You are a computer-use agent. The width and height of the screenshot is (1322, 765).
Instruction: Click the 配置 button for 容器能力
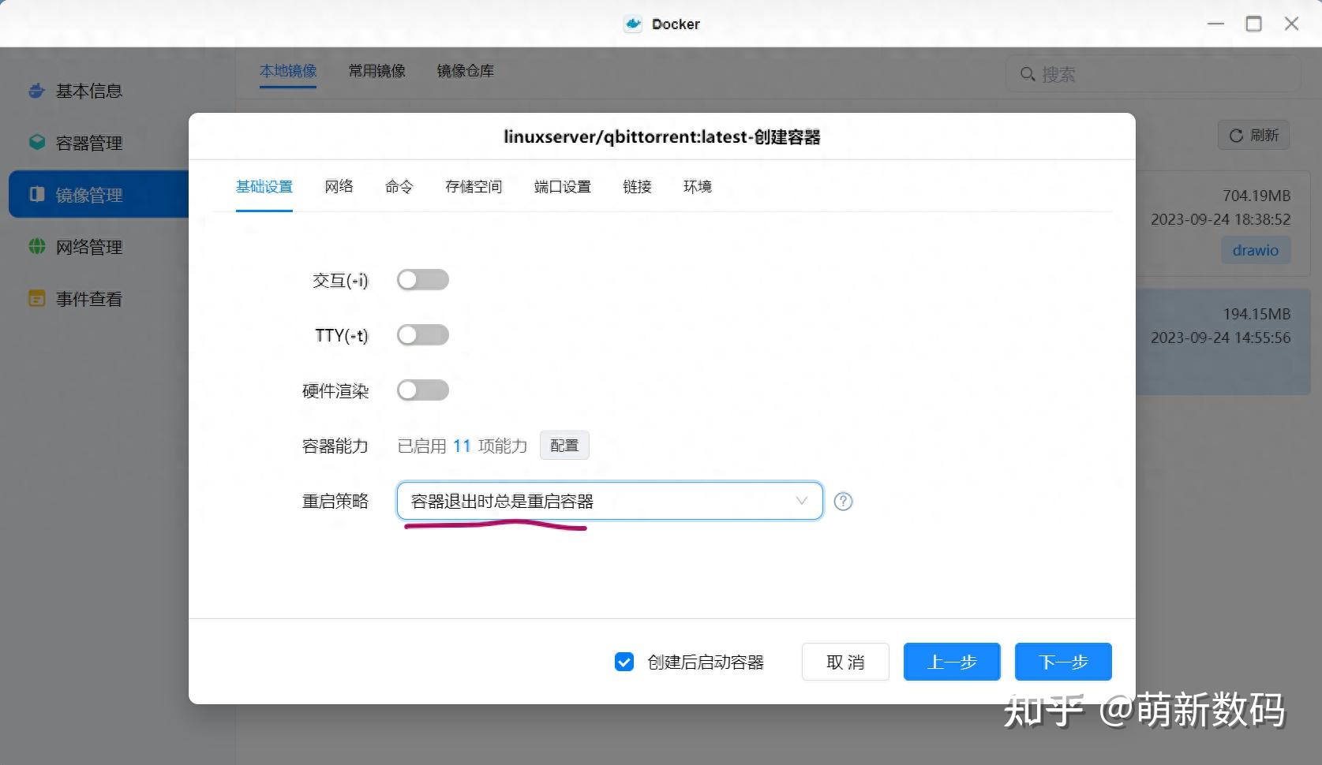click(x=564, y=445)
